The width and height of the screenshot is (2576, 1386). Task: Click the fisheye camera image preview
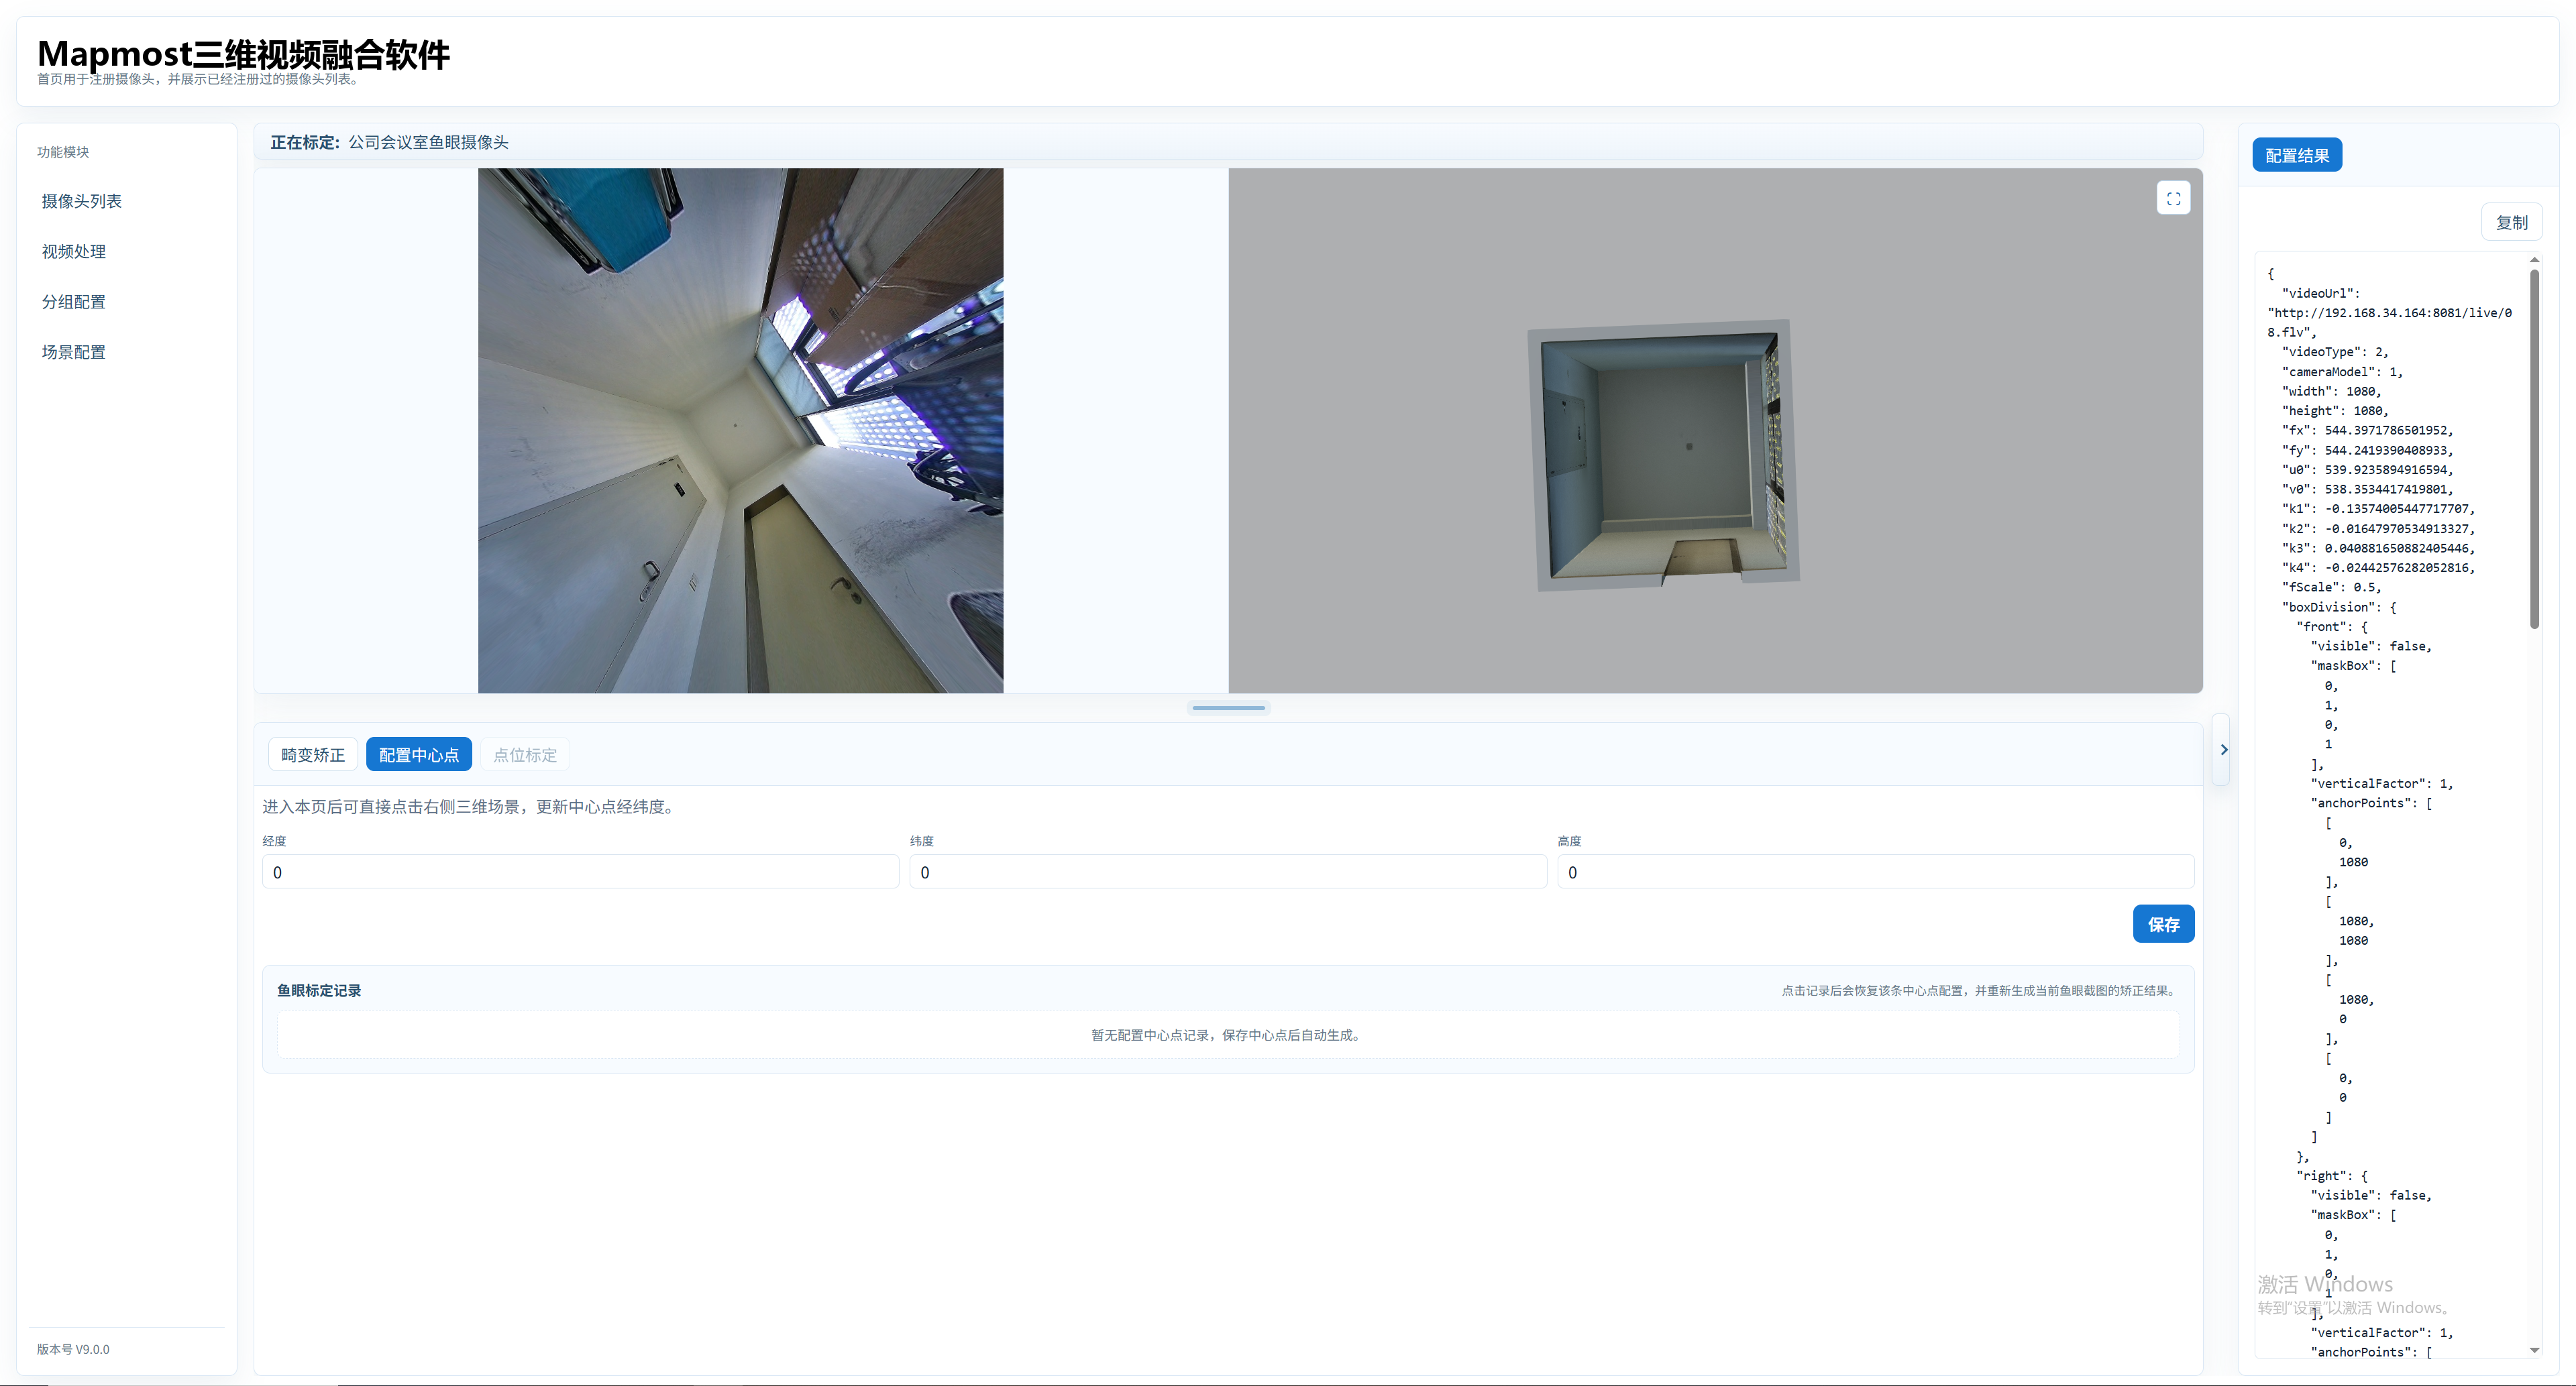point(741,430)
